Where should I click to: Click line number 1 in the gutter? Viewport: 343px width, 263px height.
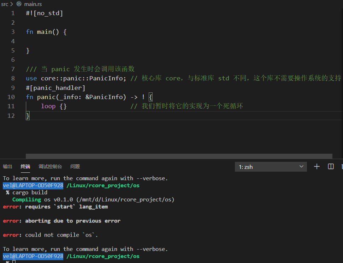[13, 13]
